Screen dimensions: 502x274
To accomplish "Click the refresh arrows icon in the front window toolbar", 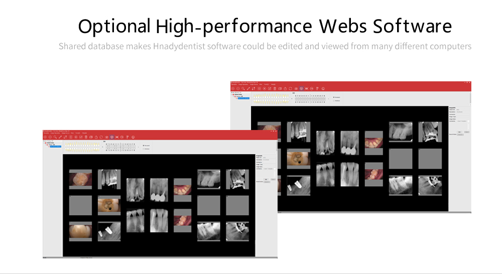I will click(x=101, y=137).
